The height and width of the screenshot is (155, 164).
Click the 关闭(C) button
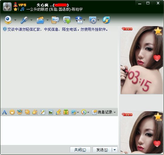[x=80, y=150]
